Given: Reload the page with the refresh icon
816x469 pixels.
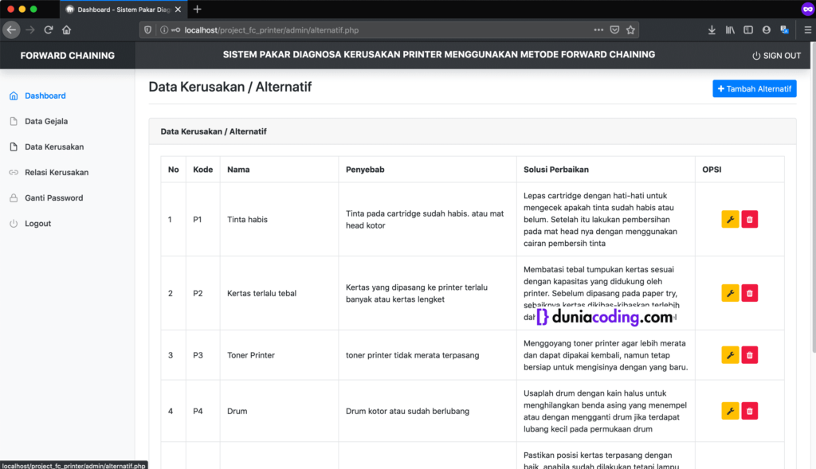Looking at the screenshot, I should coord(49,30).
